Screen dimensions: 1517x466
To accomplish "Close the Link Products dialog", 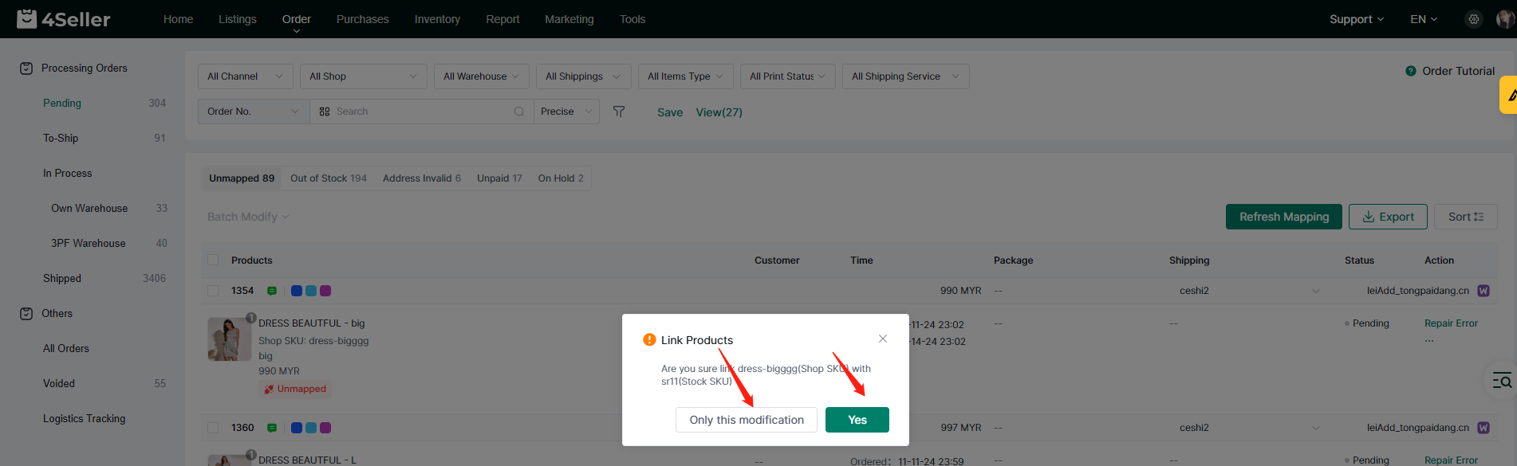I will coord(883,339).
